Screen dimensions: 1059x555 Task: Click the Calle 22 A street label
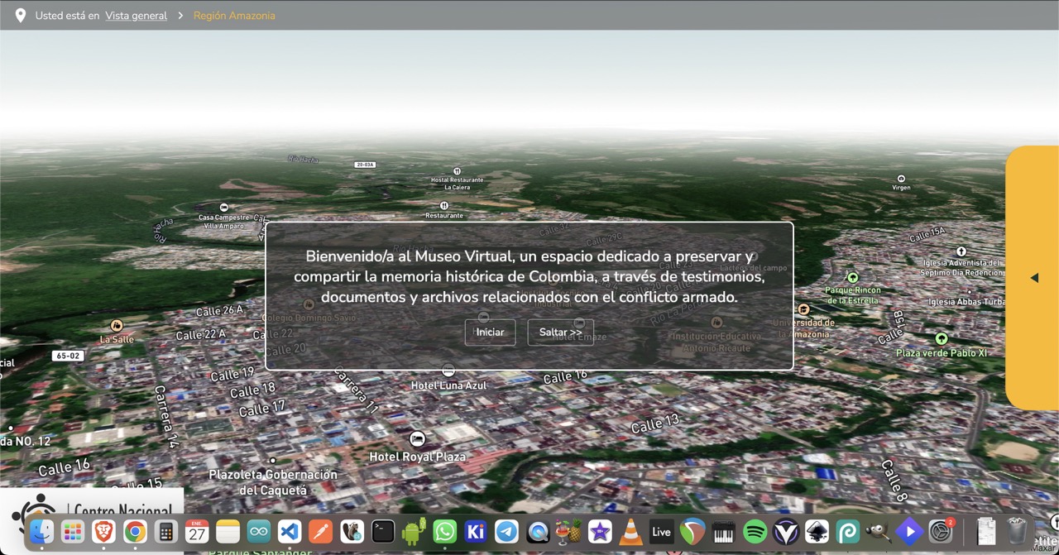coord(201,334)
